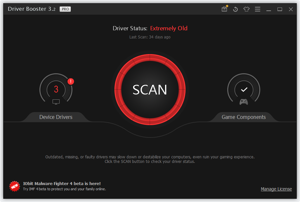300x202 pixels.
Task: Open the IObit Malware Fighter 4 beta promo
Action: tap(62, 183)
